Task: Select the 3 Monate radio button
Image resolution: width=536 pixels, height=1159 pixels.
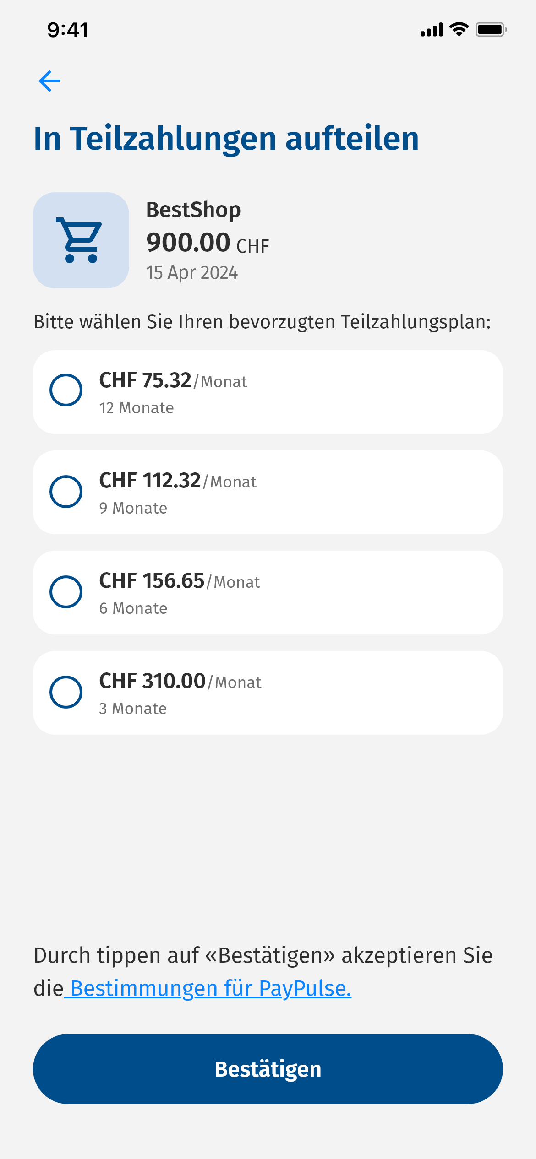Action: (66, 692)
